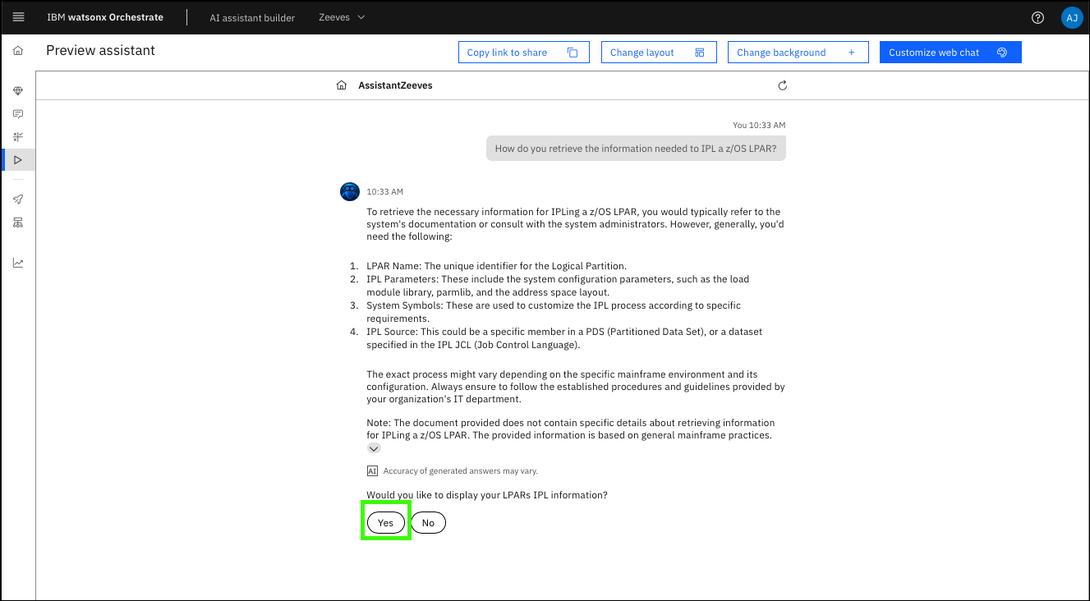The height and width of the screenshot is (601, 1090).
Task: Open the Actions chat-bubble icon in sidebar
Action: pyautogui.click(x=18, y=114)
